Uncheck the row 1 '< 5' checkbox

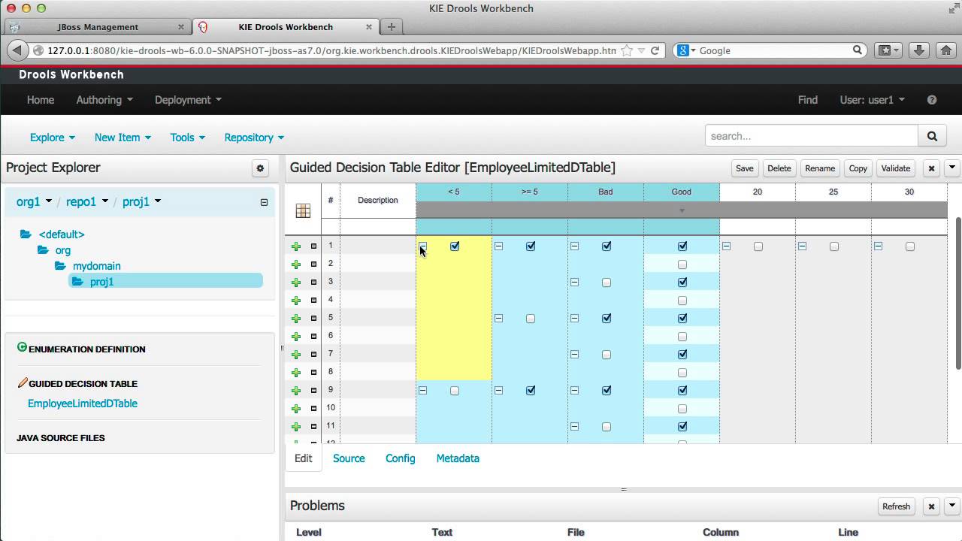pos(455,246)
